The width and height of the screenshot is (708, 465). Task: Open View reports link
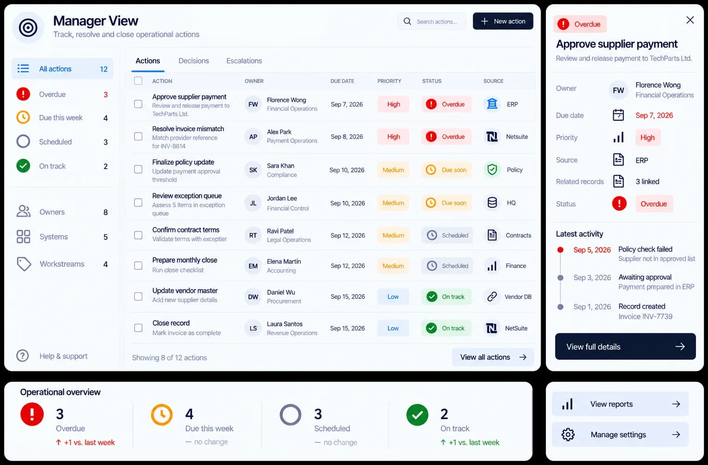point(620,404)
